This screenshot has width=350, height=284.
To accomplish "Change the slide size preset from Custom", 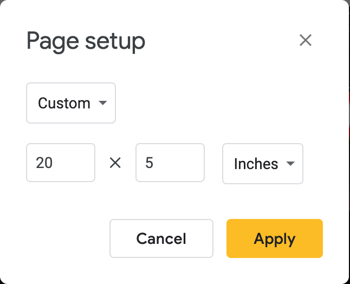I will point(71,103).
